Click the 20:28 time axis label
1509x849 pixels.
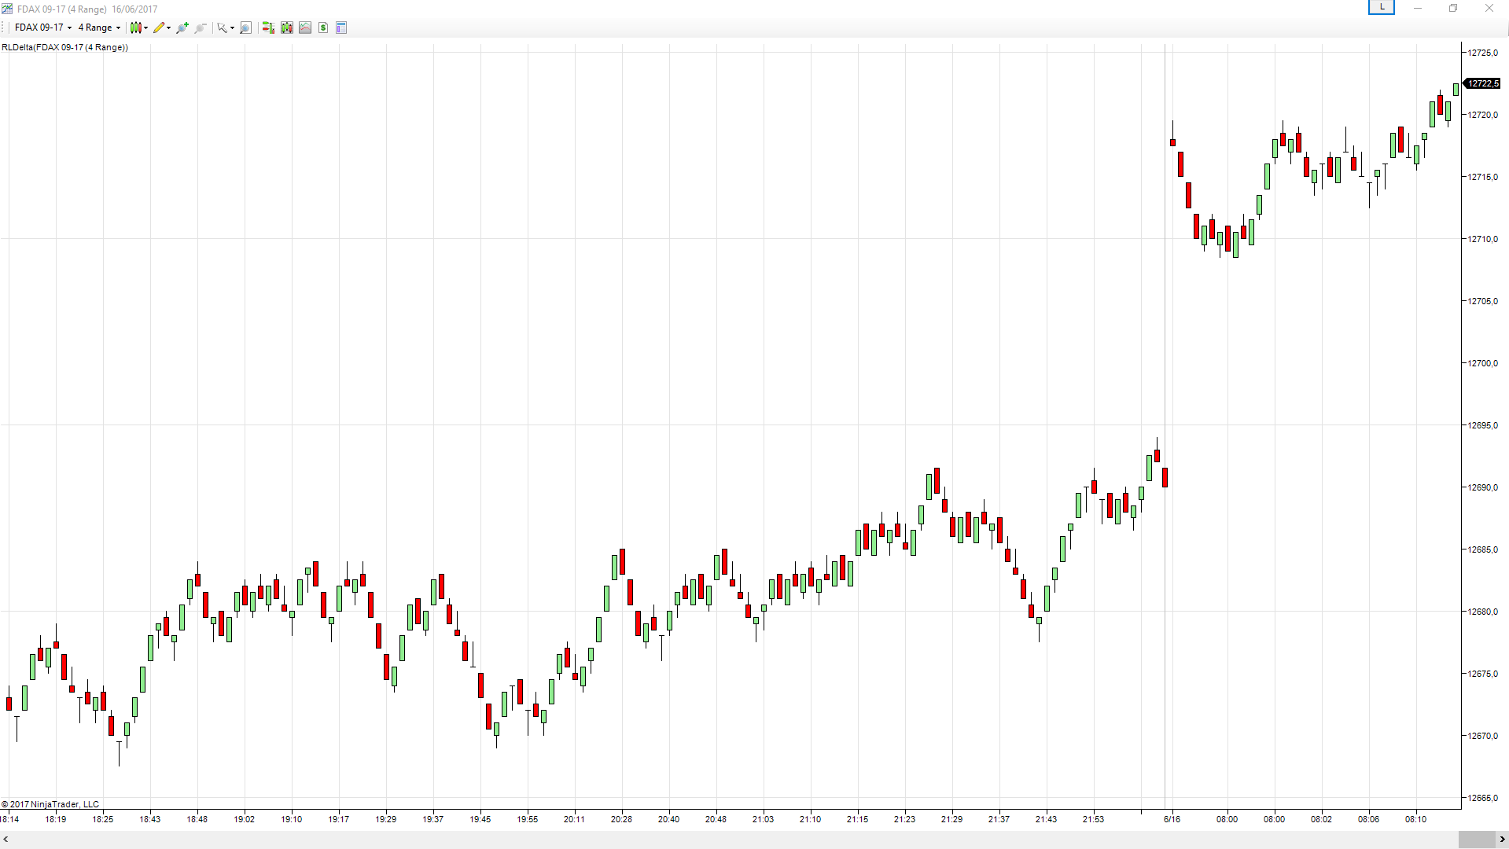(x=621, y=819)
